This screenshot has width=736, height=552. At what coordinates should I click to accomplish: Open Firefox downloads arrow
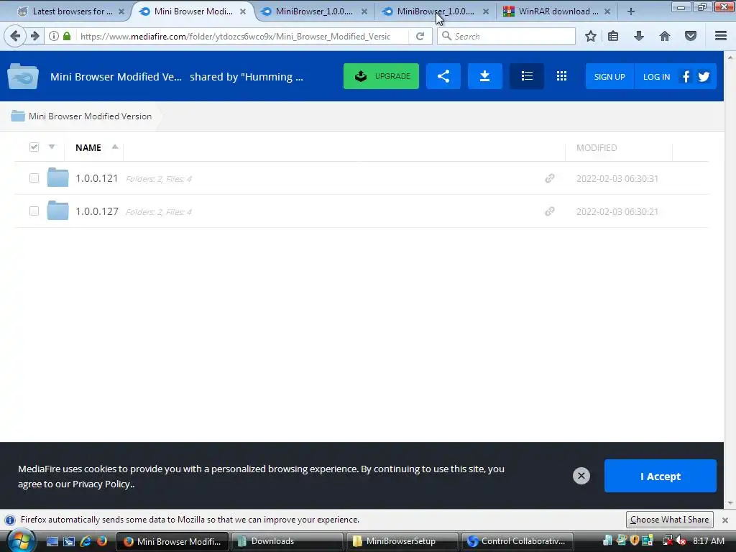coord(639,36)
